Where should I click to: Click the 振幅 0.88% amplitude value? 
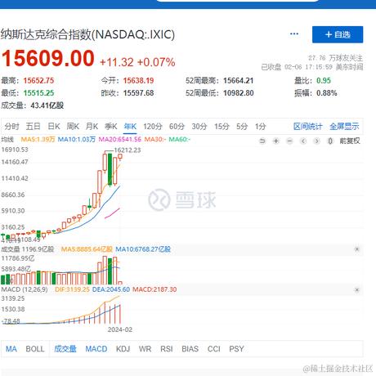tap(326, 93)
